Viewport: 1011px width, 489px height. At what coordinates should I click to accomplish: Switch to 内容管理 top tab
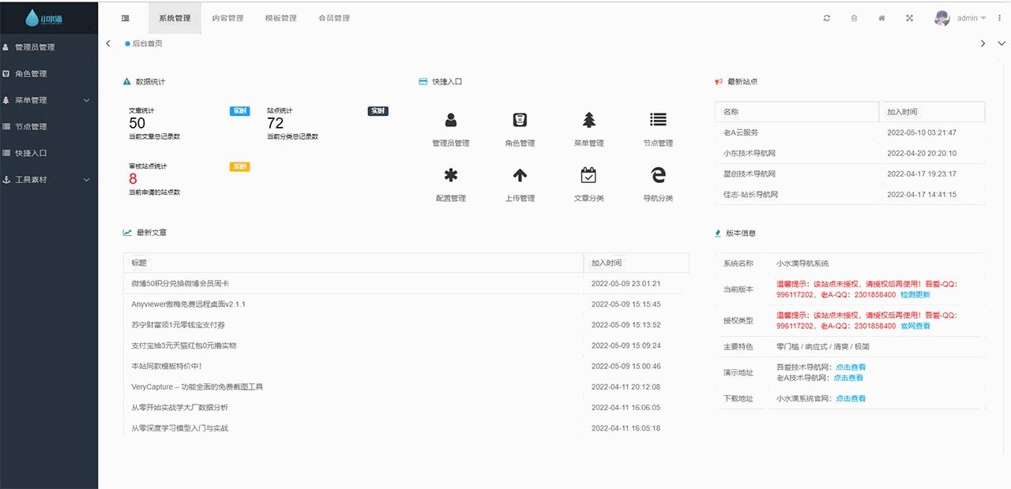[227, 18]
